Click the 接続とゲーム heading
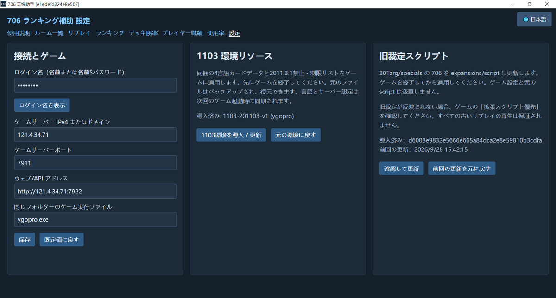The width and height of the screenshot is (556, 298). (40, 56)
